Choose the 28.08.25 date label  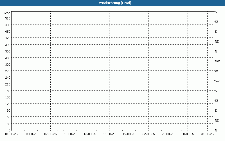(x=188, y=134)
